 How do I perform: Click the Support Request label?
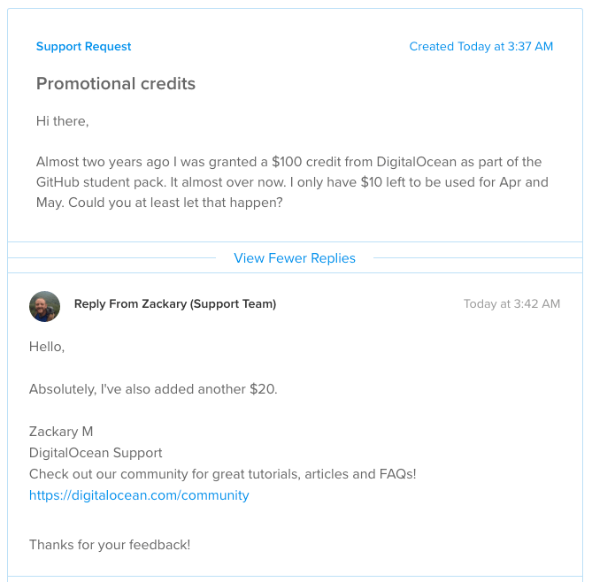(83, 46)
